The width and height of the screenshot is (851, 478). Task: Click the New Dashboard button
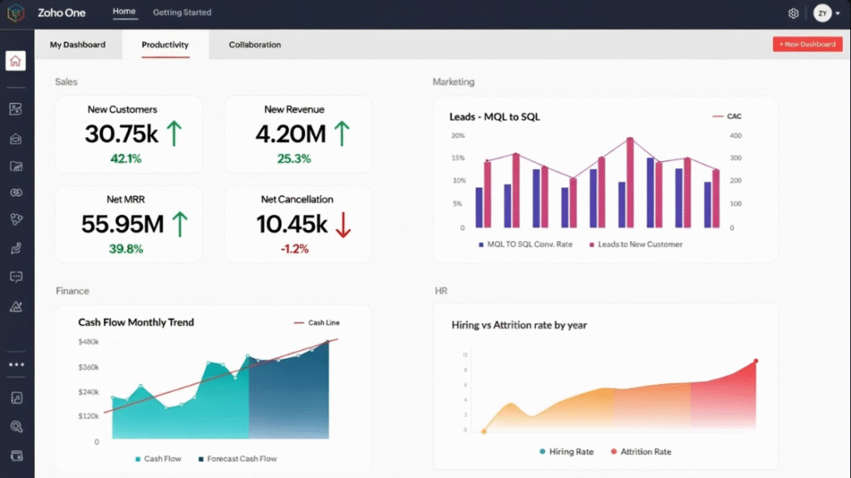pos(807,44)
